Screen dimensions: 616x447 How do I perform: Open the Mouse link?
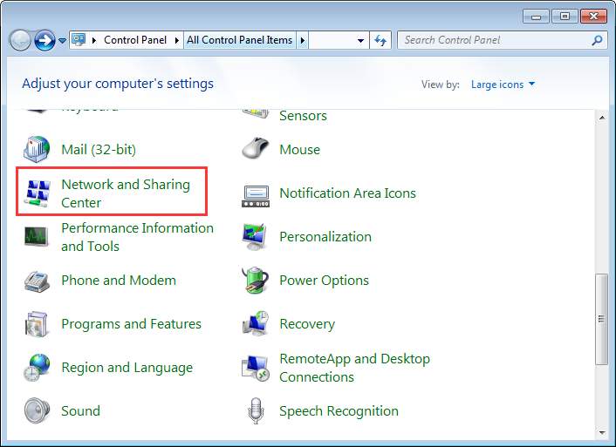pyautogui.click(x=300, y=150)
